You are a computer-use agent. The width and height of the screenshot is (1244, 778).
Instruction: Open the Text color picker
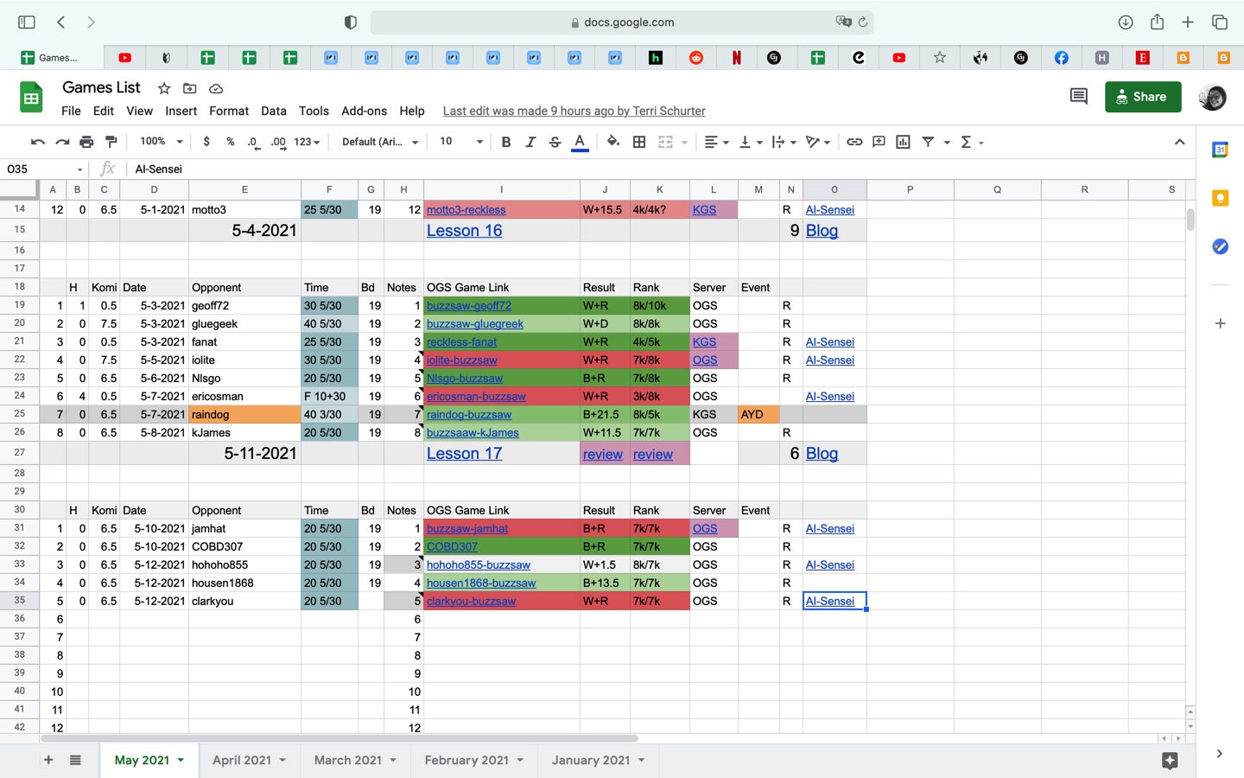tap(580, 142)
